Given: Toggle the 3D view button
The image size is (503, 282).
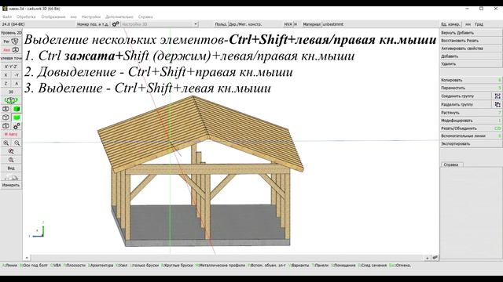Looking at the screenshot, I should (x=11, y=92).
